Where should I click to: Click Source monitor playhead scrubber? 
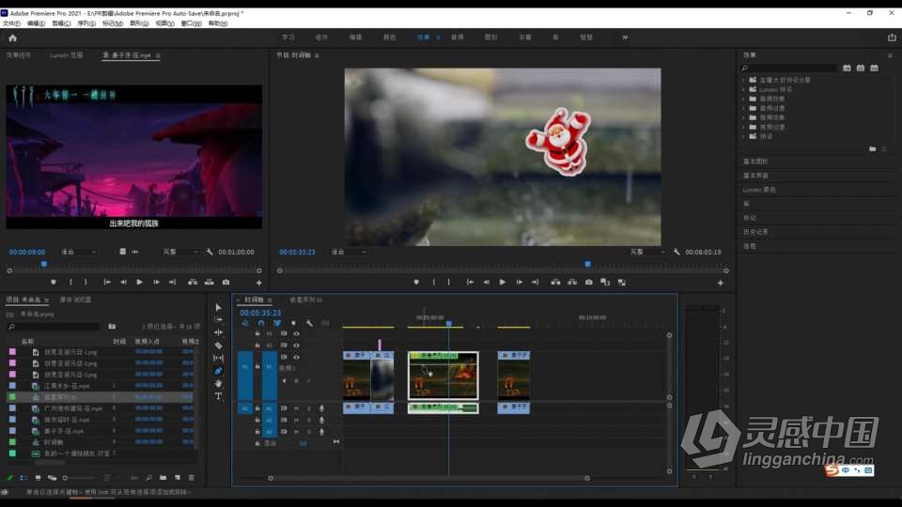pyautogui.click(x=44, y=265)
